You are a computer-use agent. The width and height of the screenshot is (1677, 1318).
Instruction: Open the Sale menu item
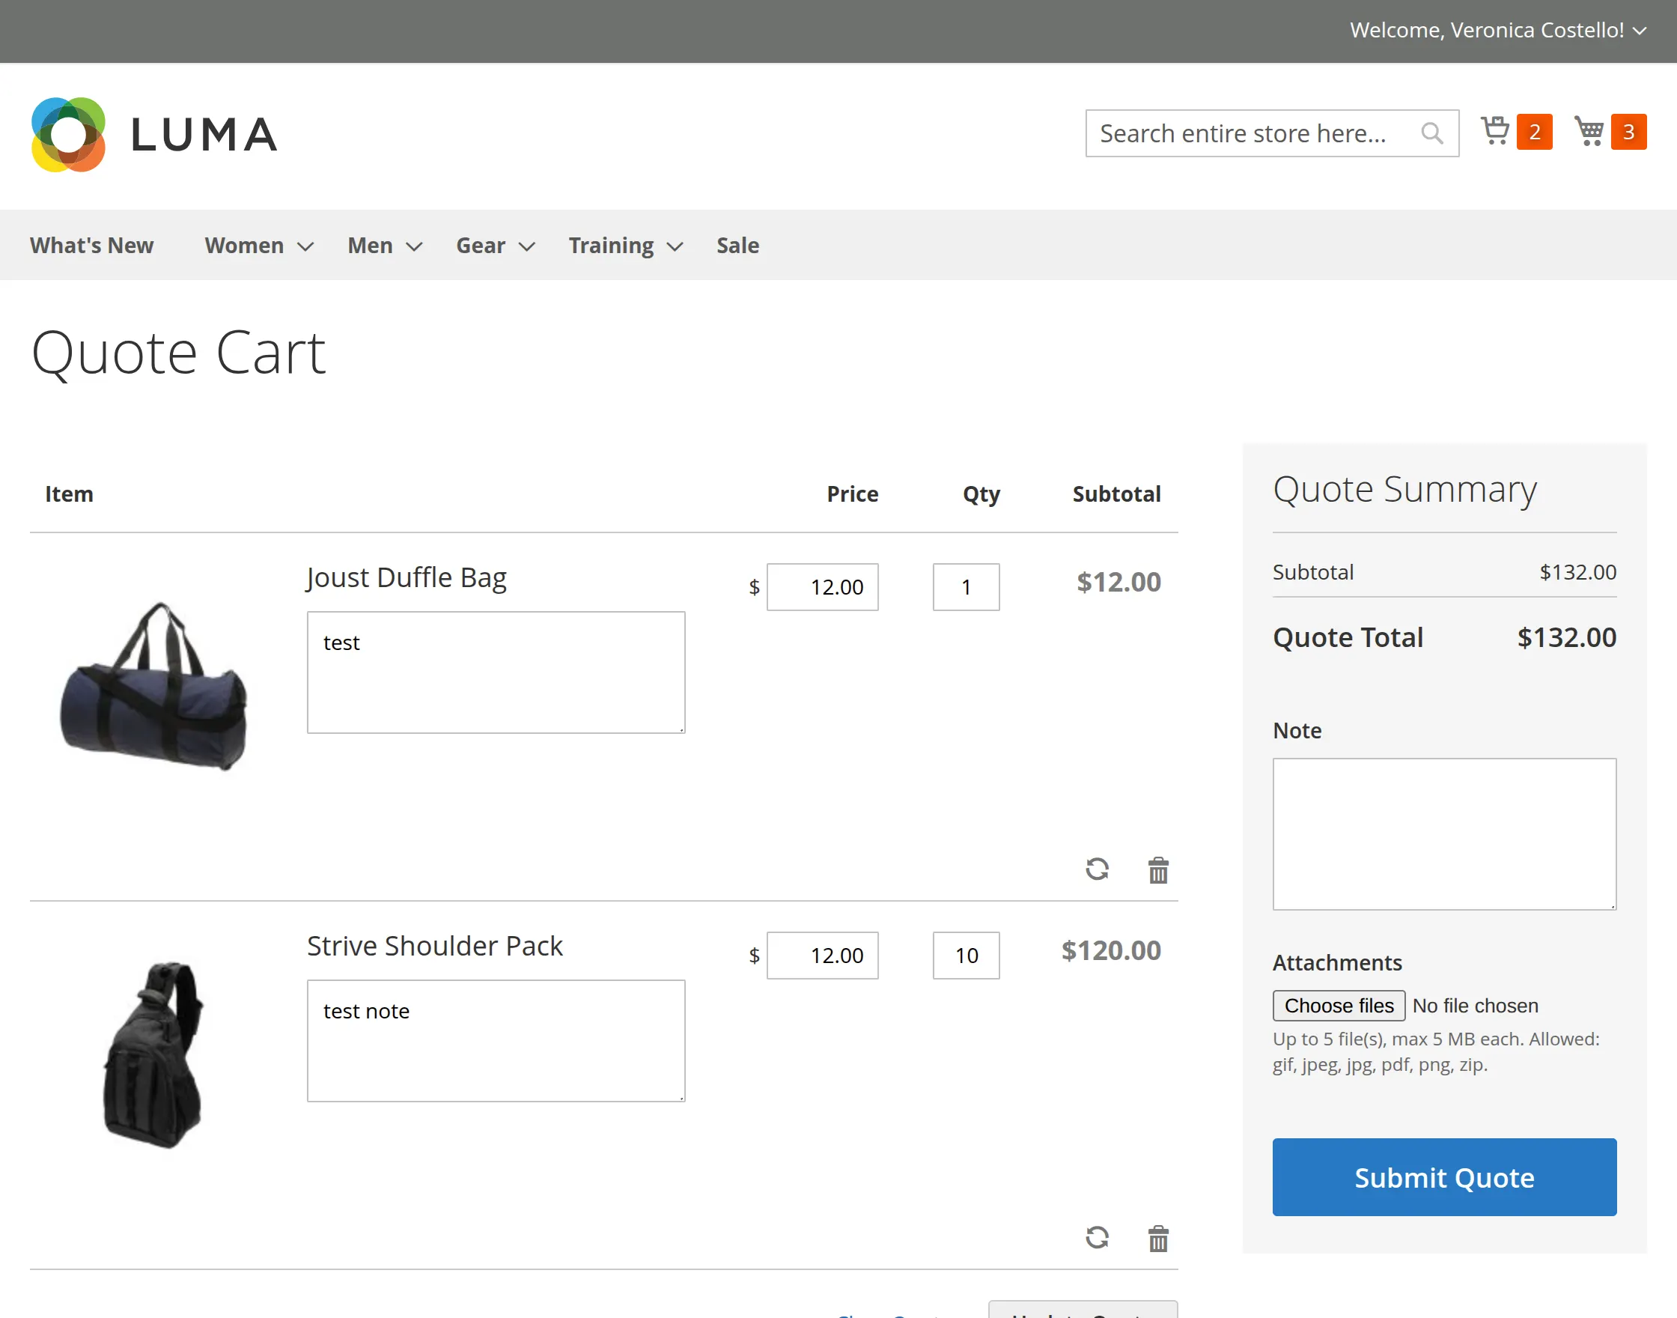pos(737,246)
